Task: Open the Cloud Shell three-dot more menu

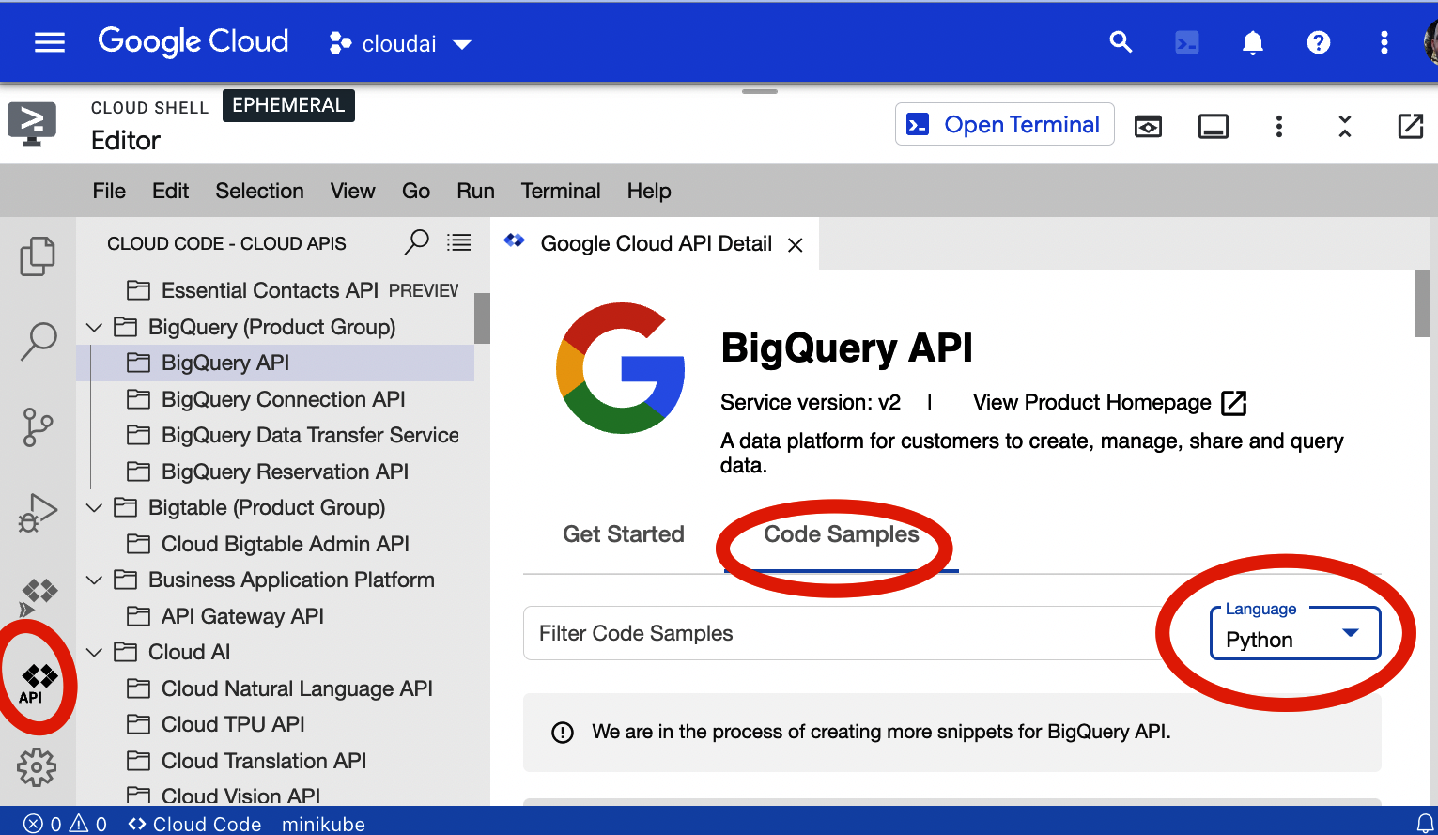Action: [1279, 126]
